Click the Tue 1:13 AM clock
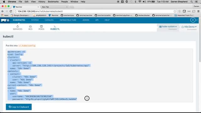201x113 pixels. pyautogui.click(x=163, y=2)
